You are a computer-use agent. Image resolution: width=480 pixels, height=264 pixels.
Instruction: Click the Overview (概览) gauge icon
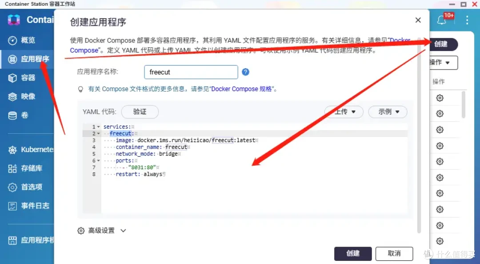(x=12, y=40)
